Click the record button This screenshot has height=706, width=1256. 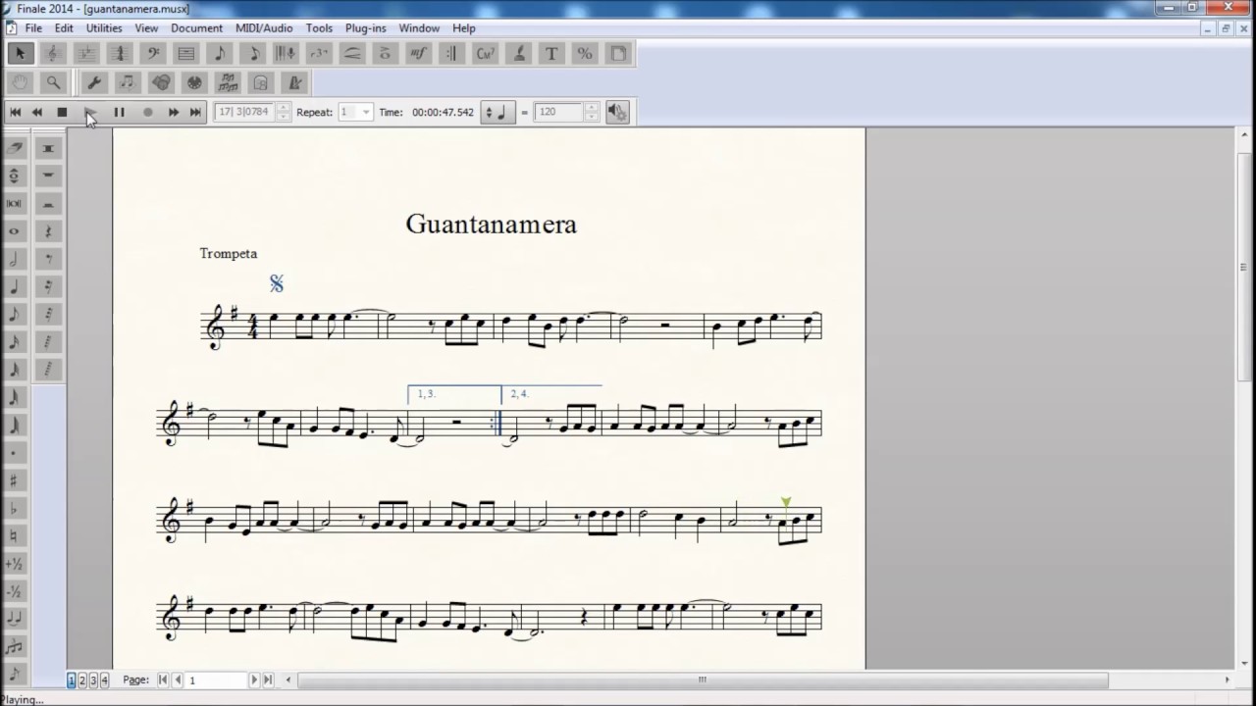point(148,112)
